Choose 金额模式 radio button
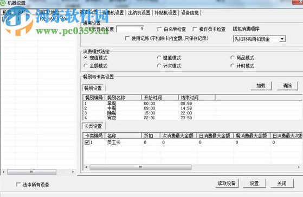Image resolution: width=303 pixels, height=197 pixels. pyautogui.click(x=86, y=66)
